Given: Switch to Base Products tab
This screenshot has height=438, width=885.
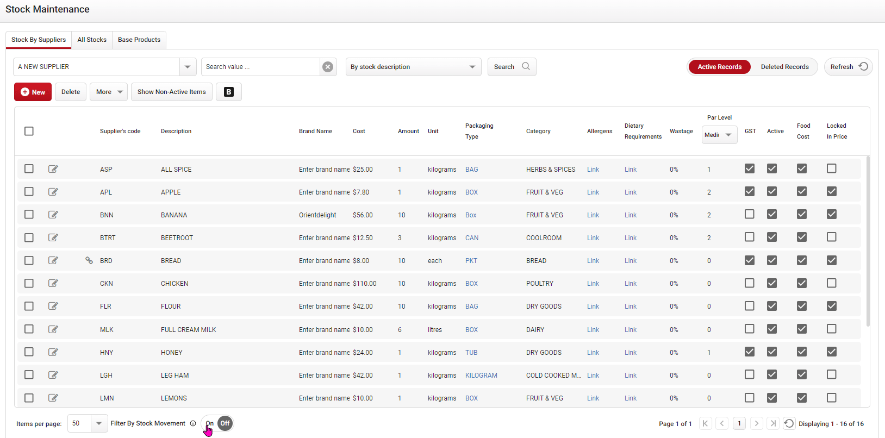Looking at the screenshot, I should tap(139, 40).
